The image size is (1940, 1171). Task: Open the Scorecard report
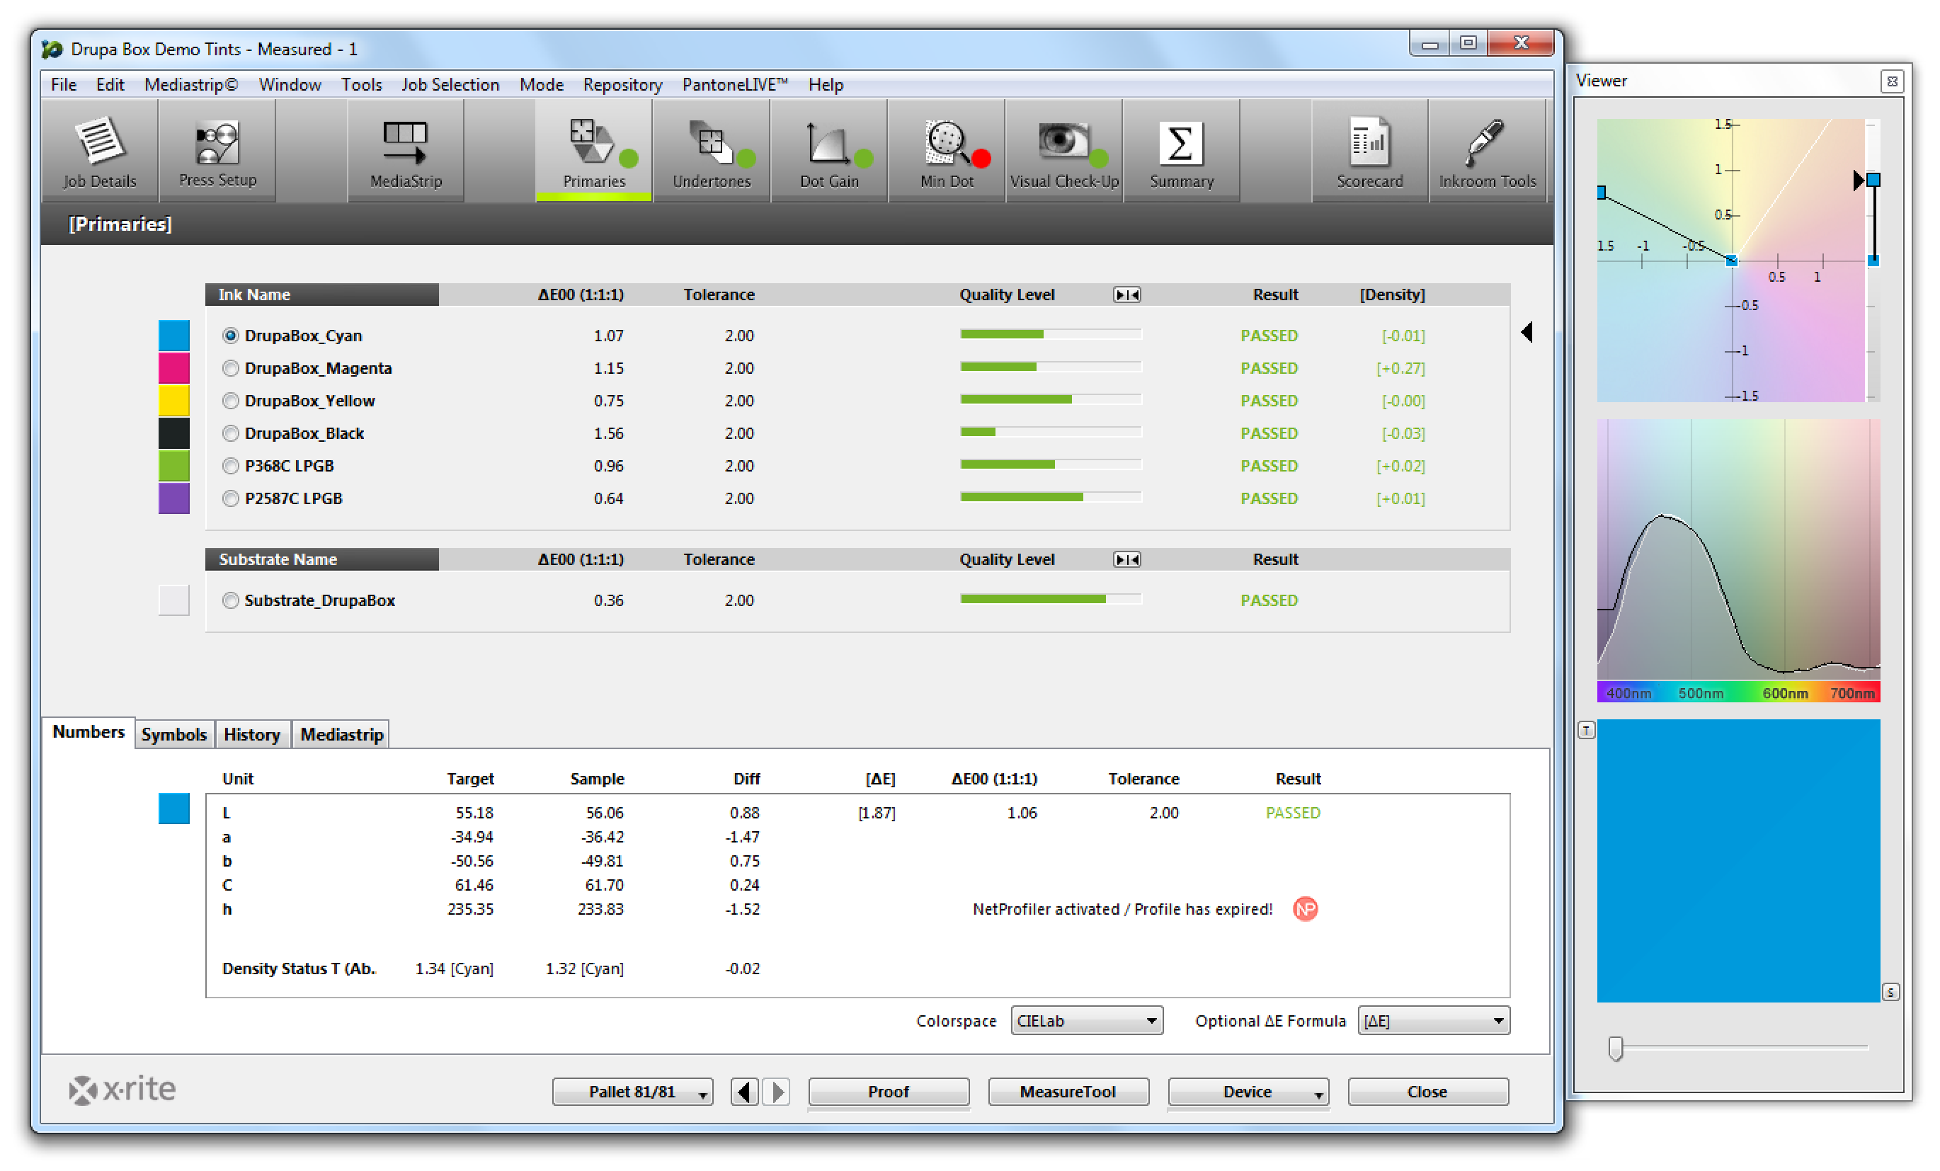click(x=1370, y=152)
